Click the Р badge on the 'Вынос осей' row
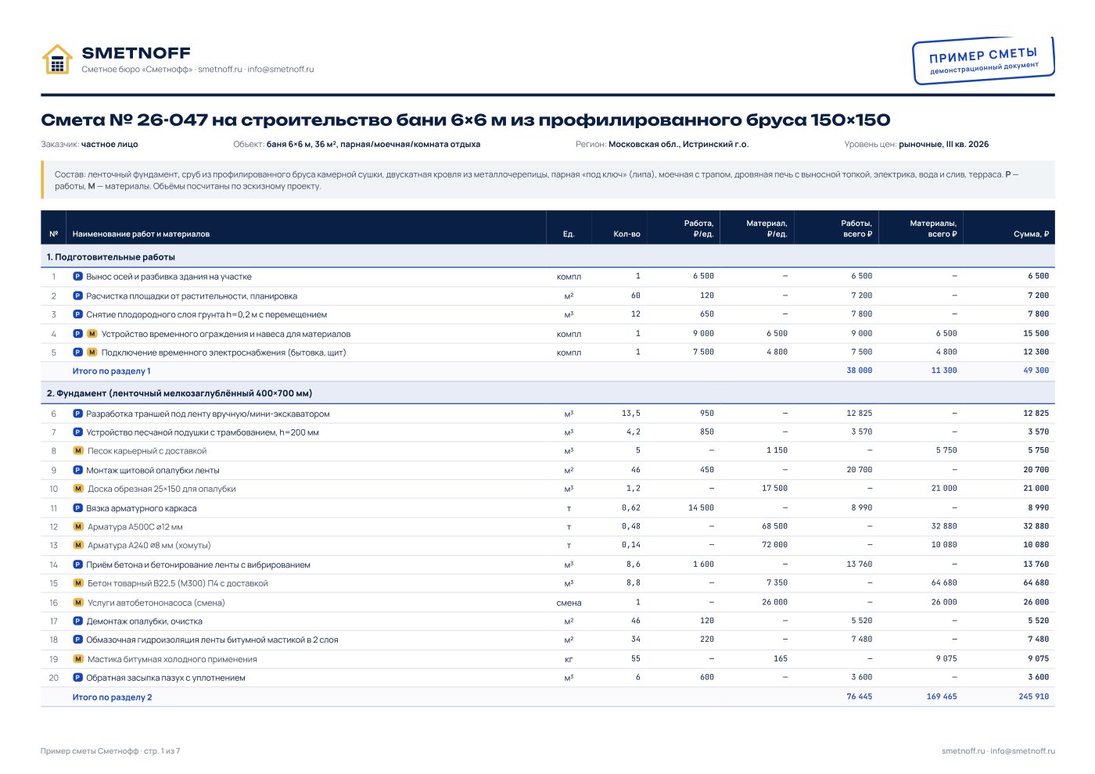The image size is (1095, 774). [77, 277]
